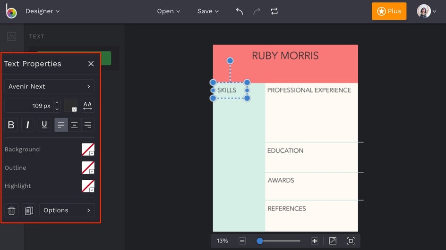Open text Options submenu
Viewport: 446px width, 250px height.
[67, 210]
